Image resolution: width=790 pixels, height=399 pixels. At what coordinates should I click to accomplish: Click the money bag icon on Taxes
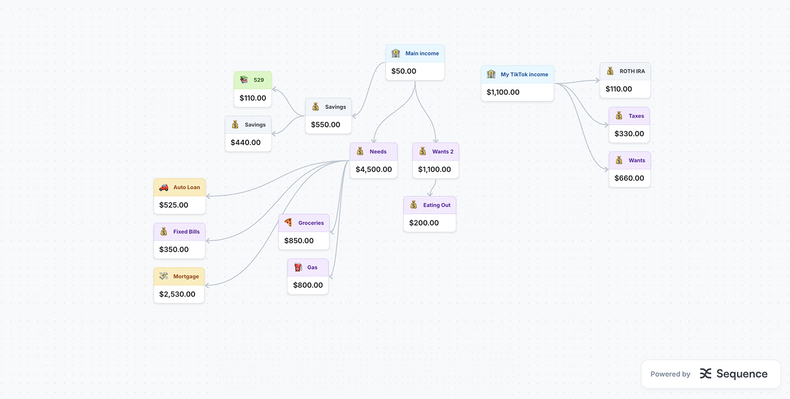(619, 116)
